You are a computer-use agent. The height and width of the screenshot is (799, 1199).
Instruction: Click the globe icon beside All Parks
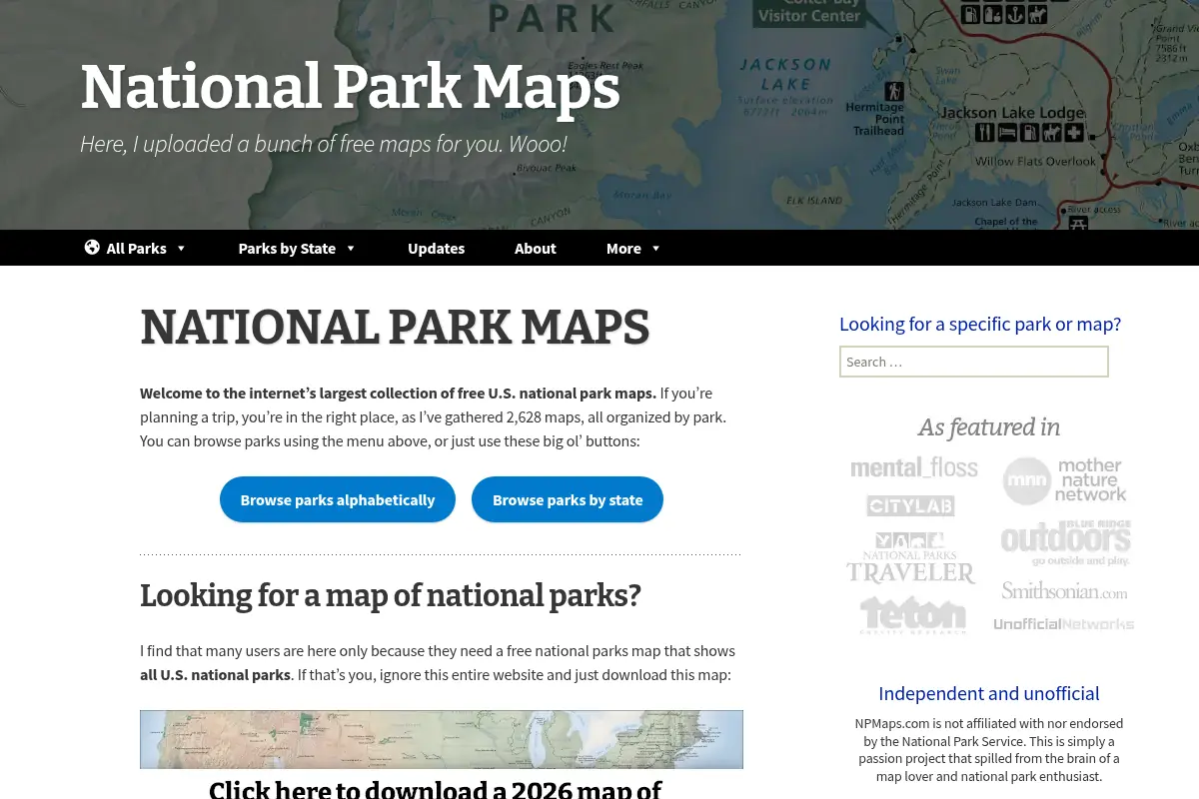(92, 248)
